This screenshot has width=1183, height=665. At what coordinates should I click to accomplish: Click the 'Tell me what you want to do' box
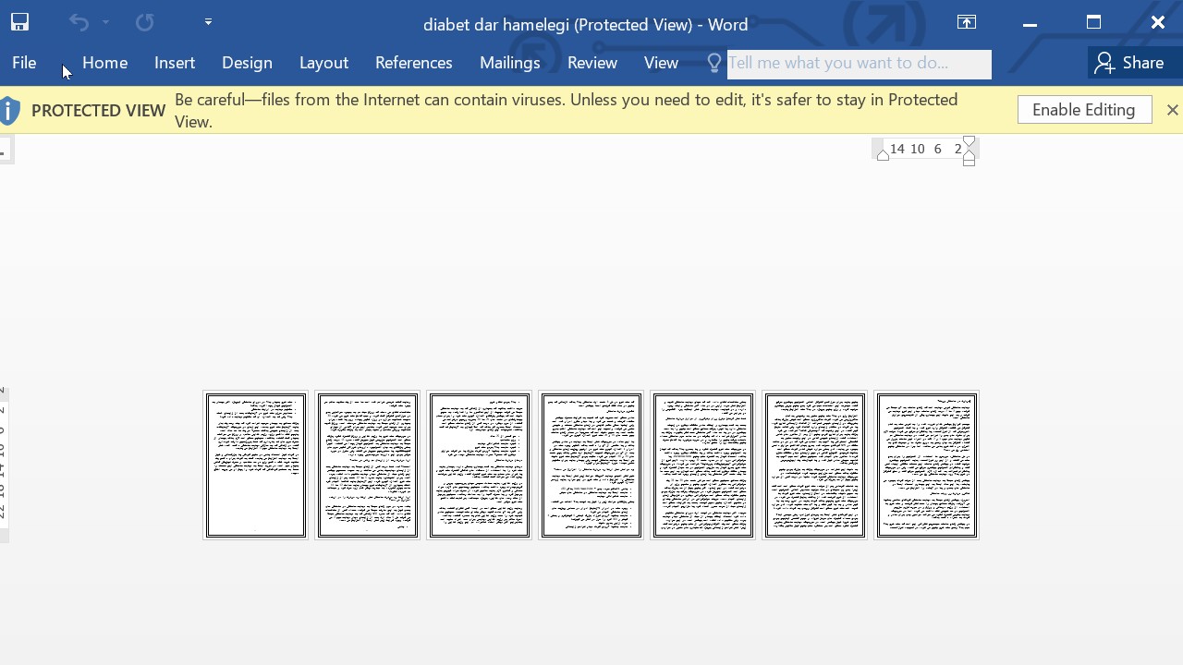click(859, 64)
